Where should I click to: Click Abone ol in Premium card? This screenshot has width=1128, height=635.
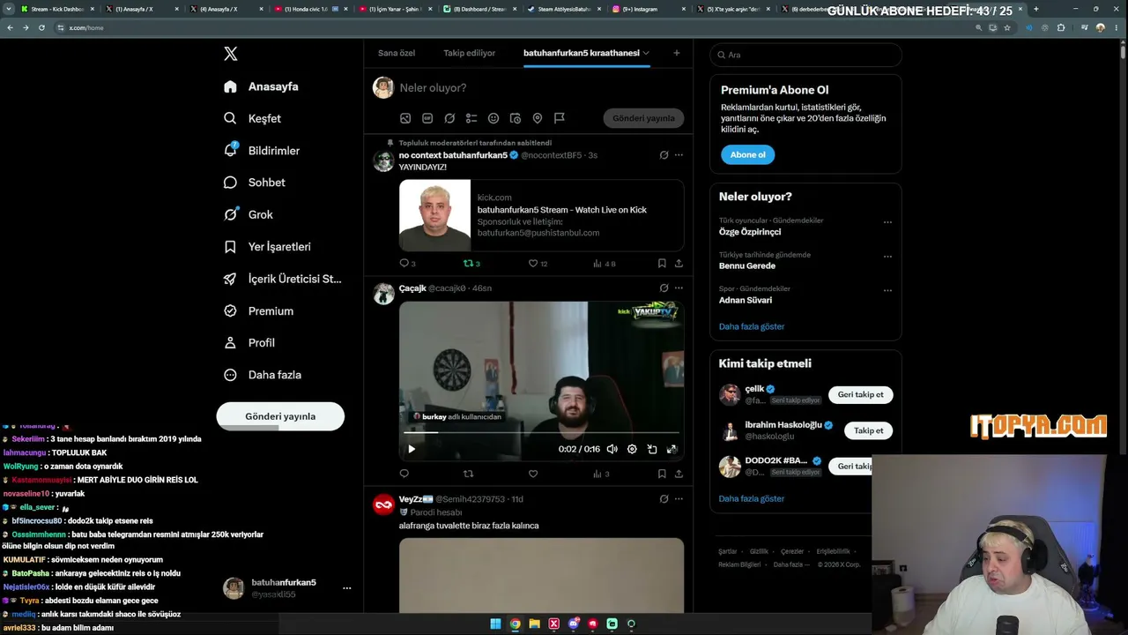(x=748, y=154)
